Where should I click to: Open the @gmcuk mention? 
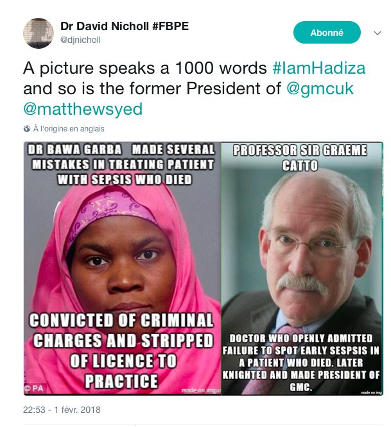[320, 88]
